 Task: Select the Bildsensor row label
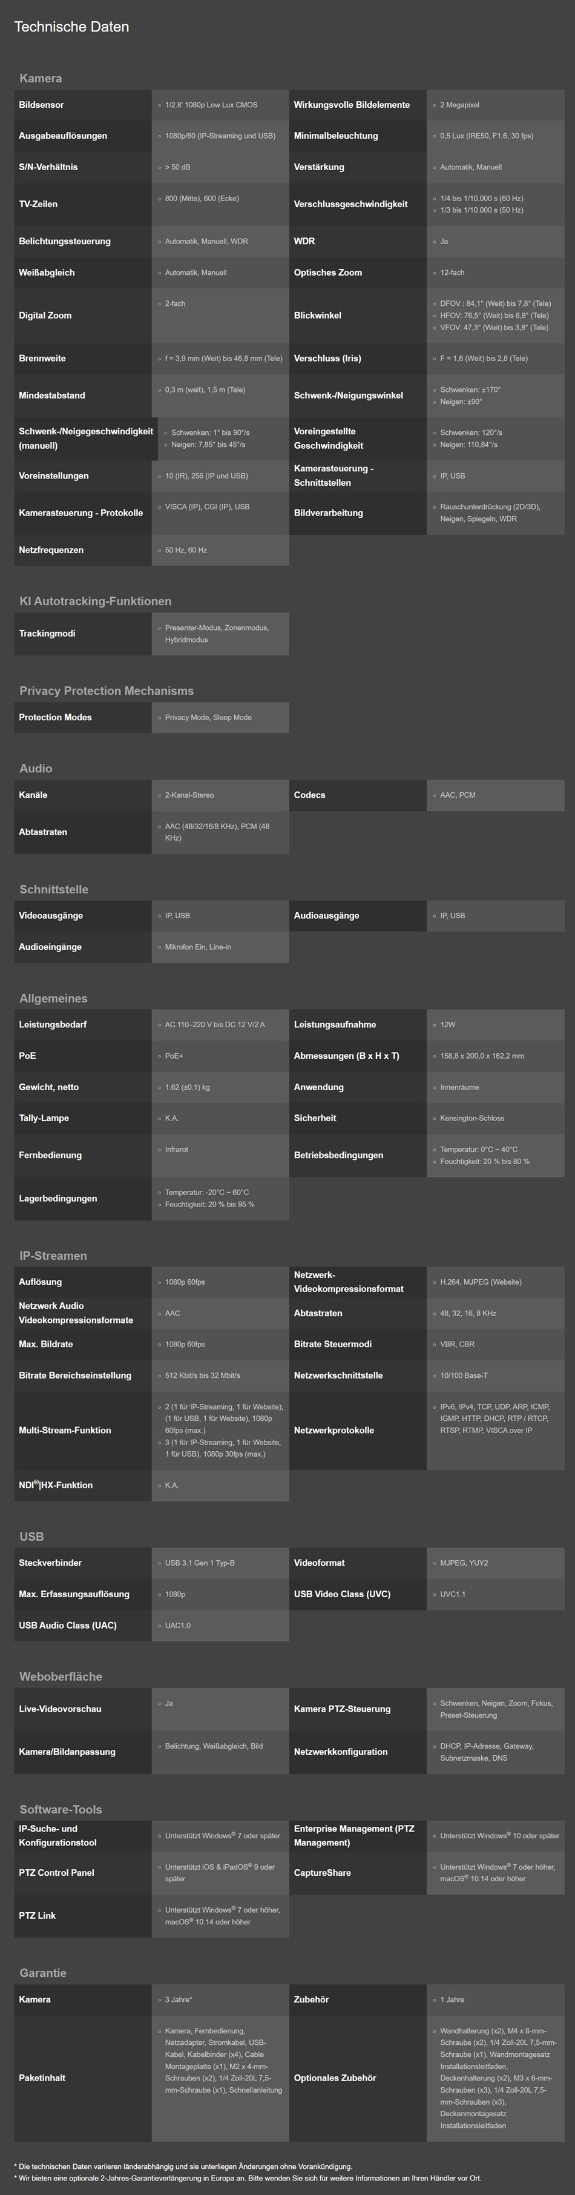click(42, 105)
